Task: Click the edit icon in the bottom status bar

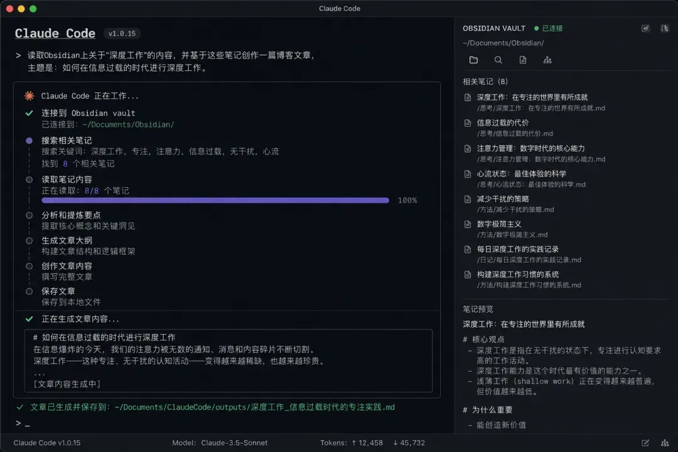Action: (645, 443)
